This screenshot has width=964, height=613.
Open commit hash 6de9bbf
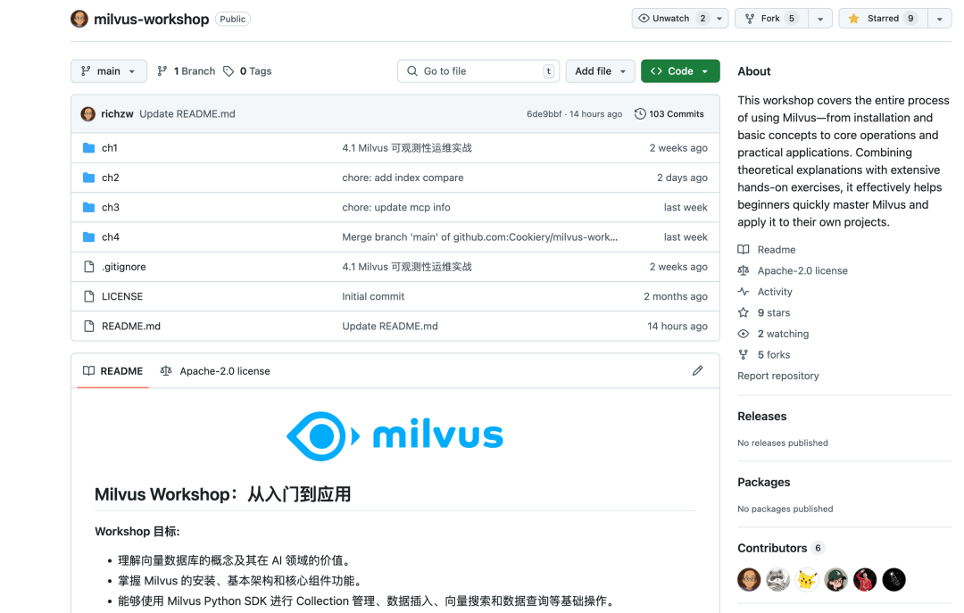click(544, 113)
